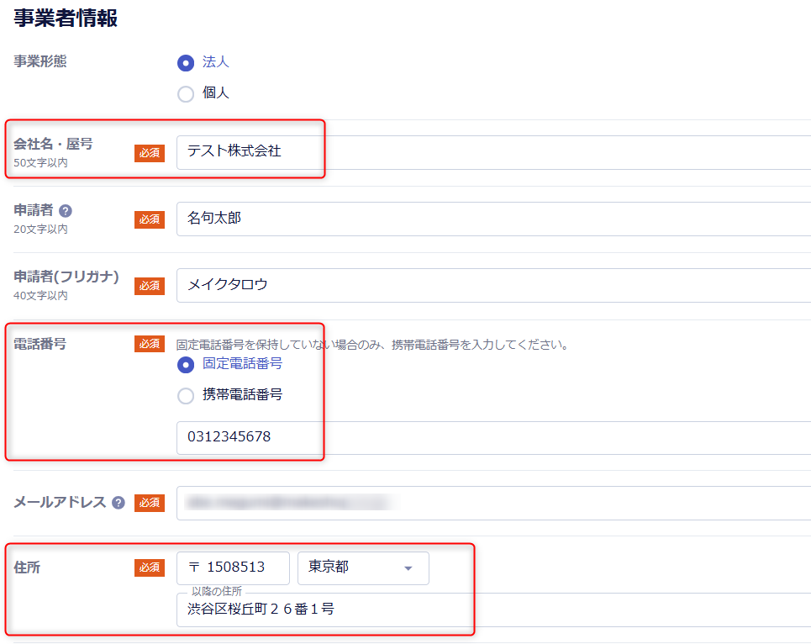Click the 以降の住所 address field
The image size is (811, 644).
(x=493, y=610)
